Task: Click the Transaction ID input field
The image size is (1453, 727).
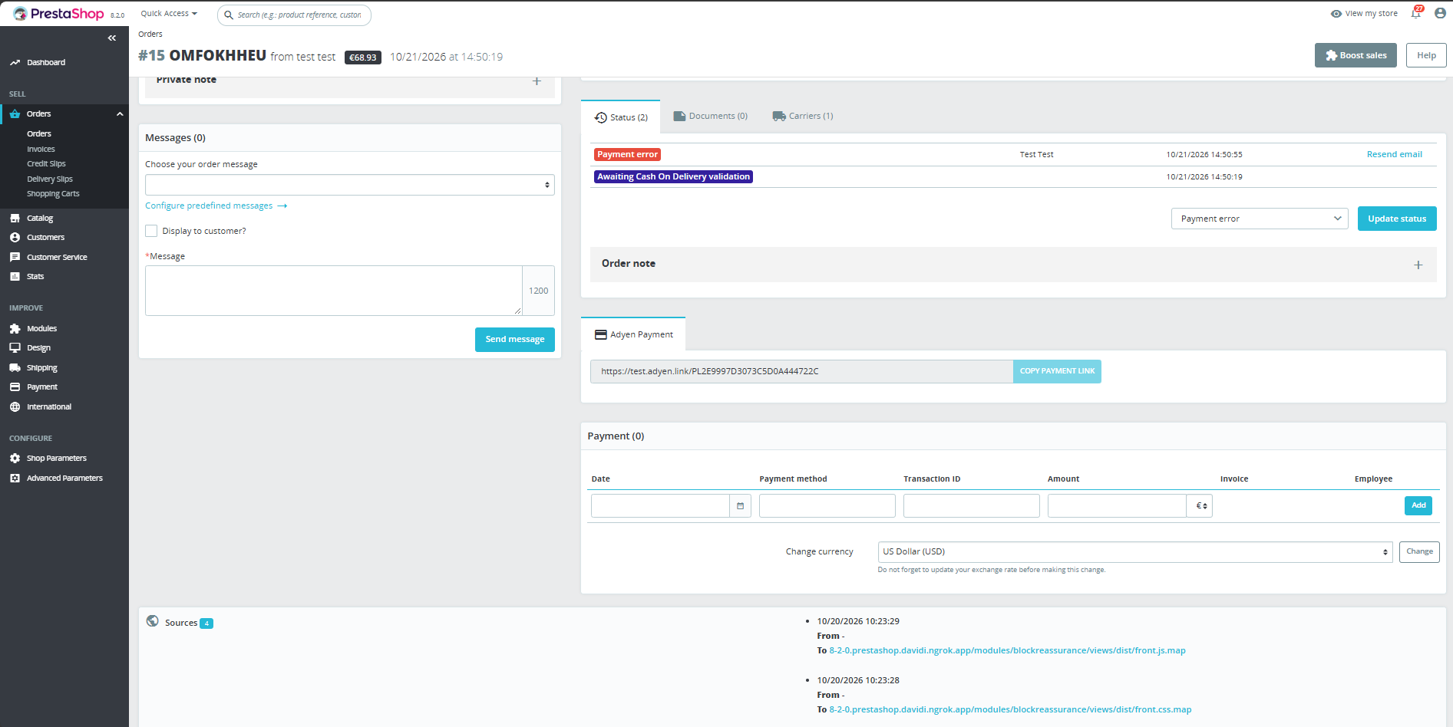Action: point(972,506)
